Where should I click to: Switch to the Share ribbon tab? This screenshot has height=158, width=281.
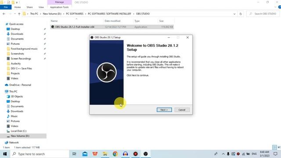[x=29, y=7]
